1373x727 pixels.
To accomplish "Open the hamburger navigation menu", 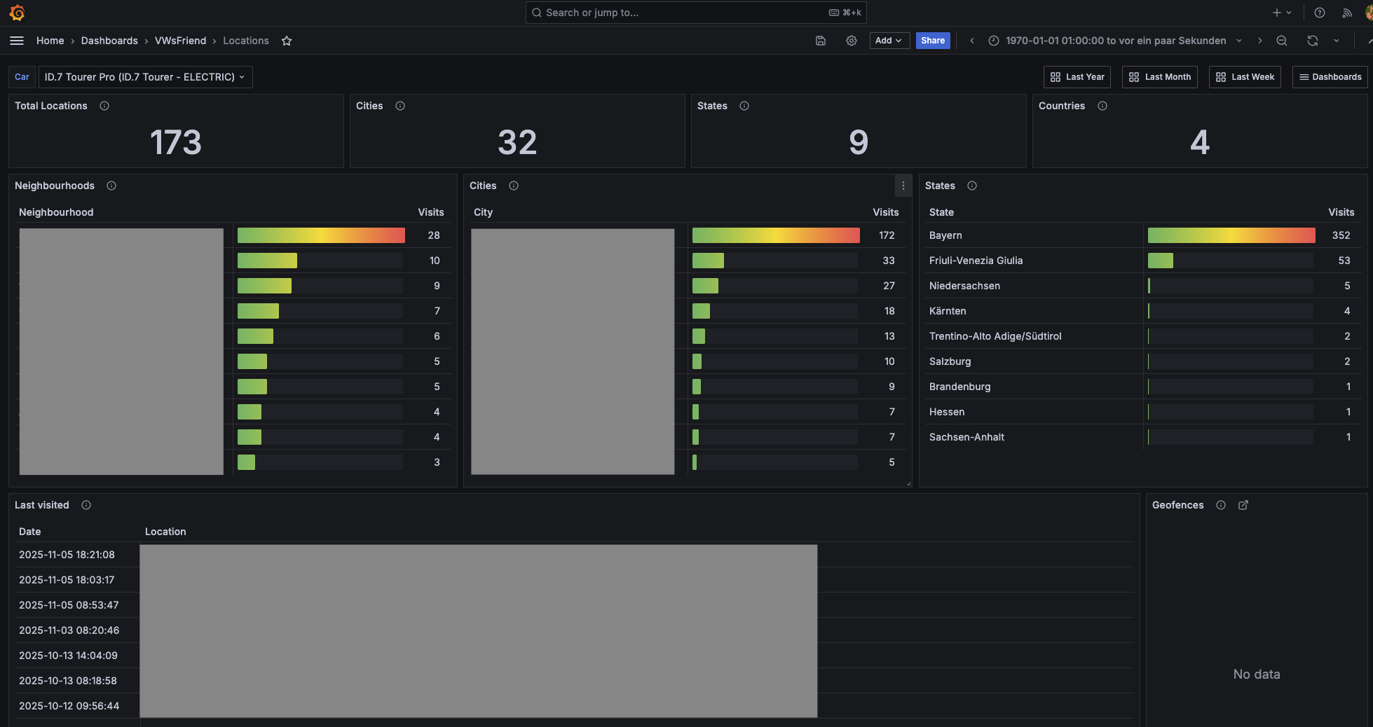I will (17, 41).
